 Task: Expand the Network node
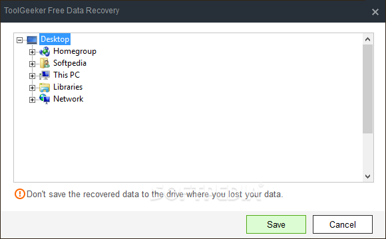coord(32,100)
